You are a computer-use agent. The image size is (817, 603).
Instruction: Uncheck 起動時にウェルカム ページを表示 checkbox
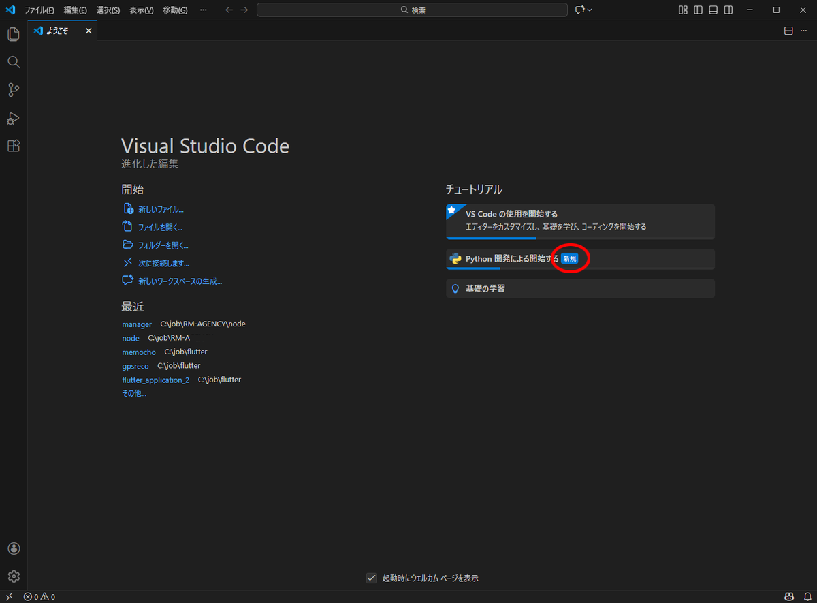[x=371, y=578]
